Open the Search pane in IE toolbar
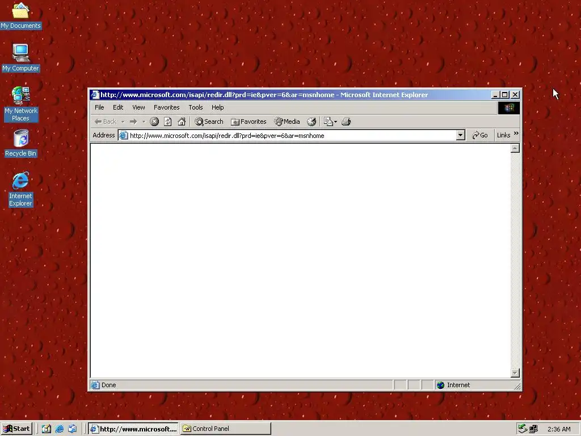This screenshot has width=581, height=436. (x=209, y=121)
